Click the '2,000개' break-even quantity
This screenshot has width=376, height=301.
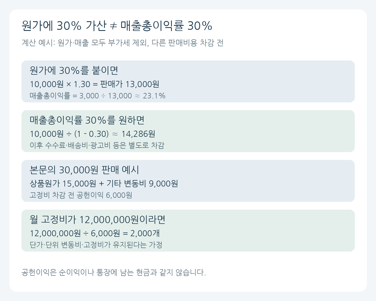point(145,233)
